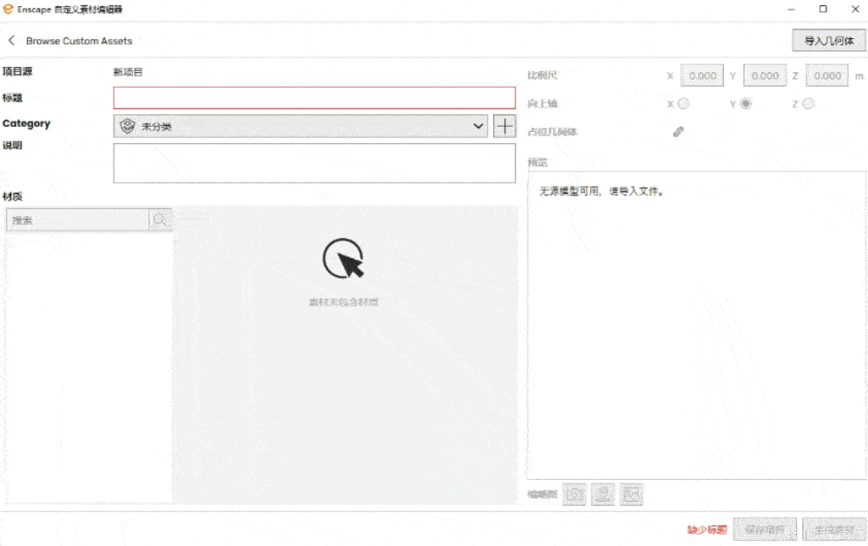This screenshot has height=546, width=868.
Task: Select the Z up-axis radio button
Action: [808, 104]
